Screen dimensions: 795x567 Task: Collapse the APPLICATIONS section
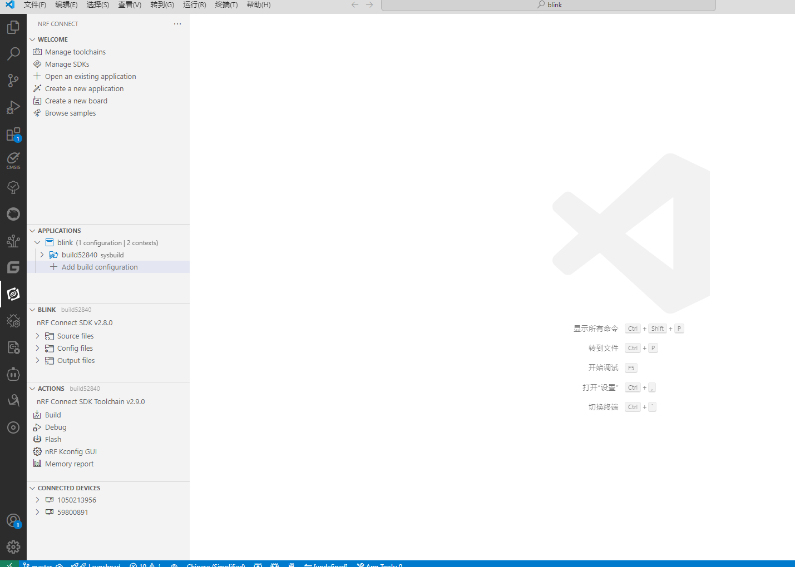point(32,231)
